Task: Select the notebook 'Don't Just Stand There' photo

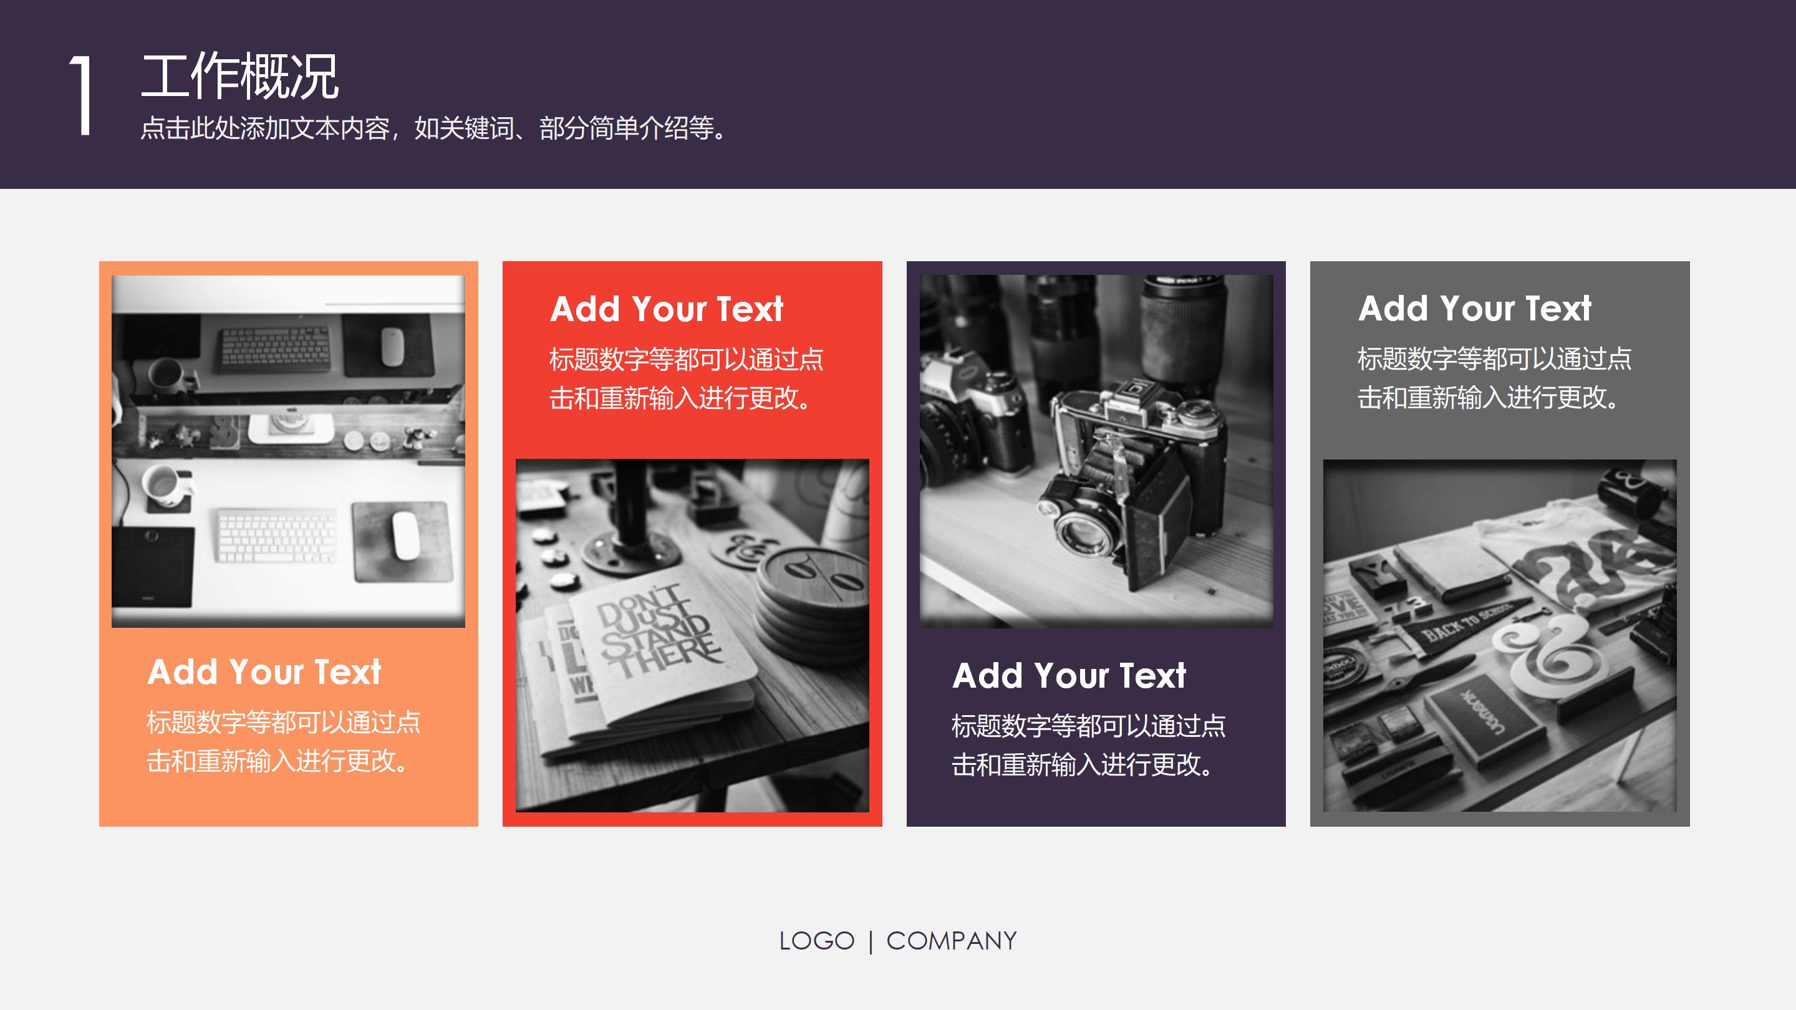Action: point(692,635)
